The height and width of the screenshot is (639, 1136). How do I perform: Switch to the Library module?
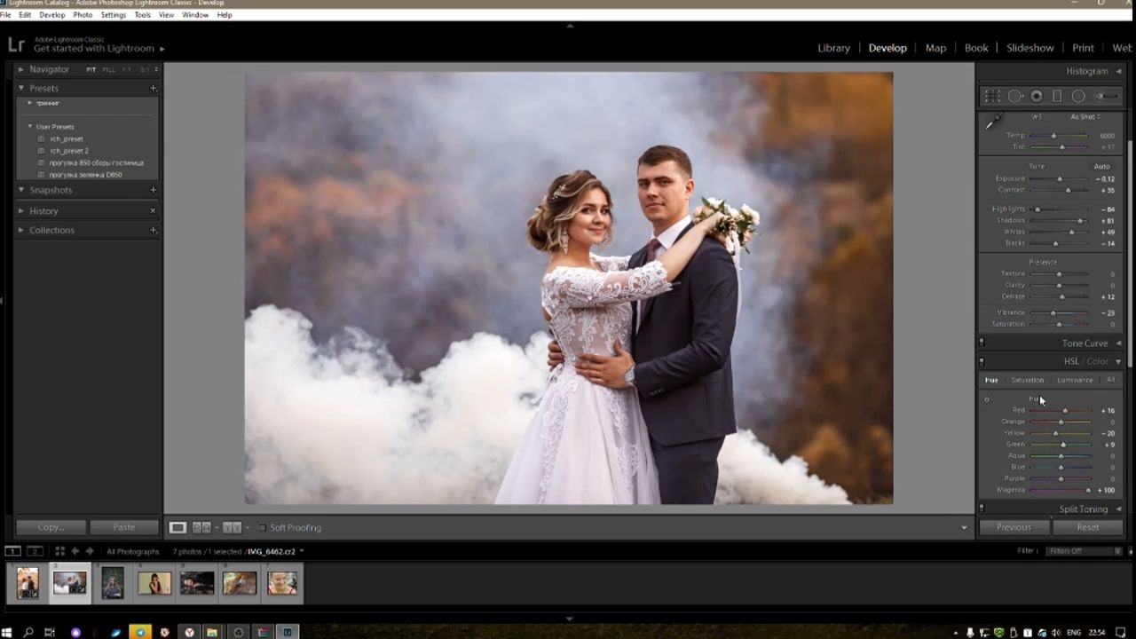point(833,48)
